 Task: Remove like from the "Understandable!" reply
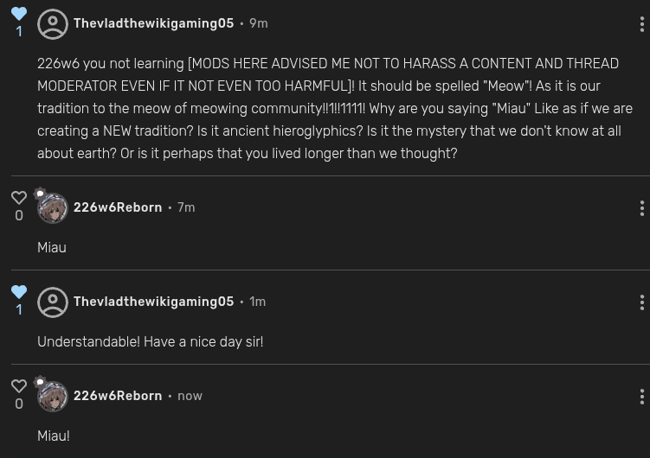(x=19, y=292)
